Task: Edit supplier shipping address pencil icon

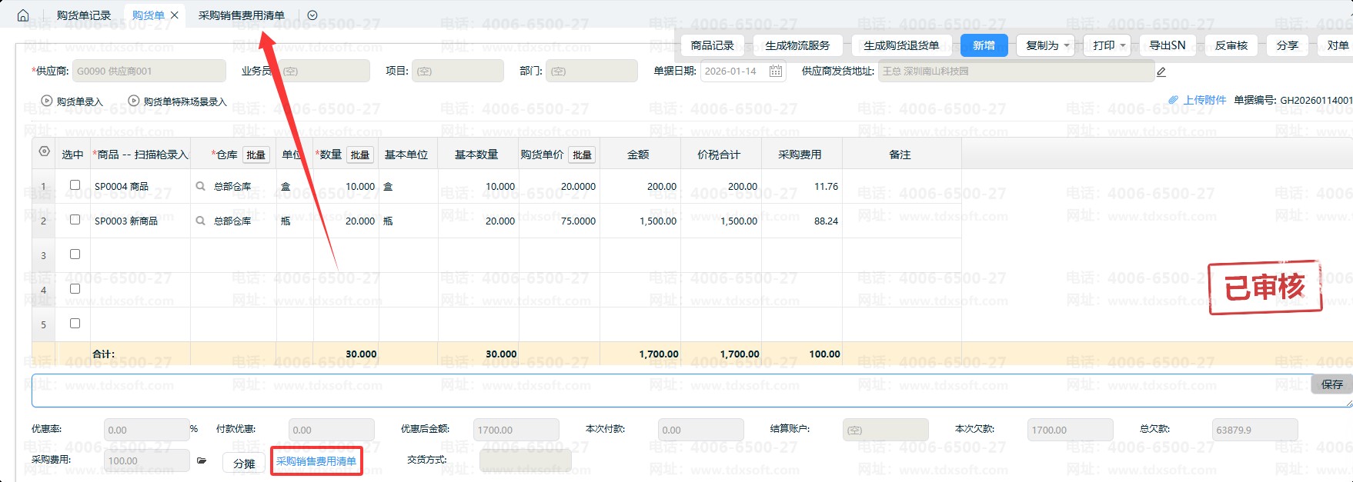Action: [1161, 72]
